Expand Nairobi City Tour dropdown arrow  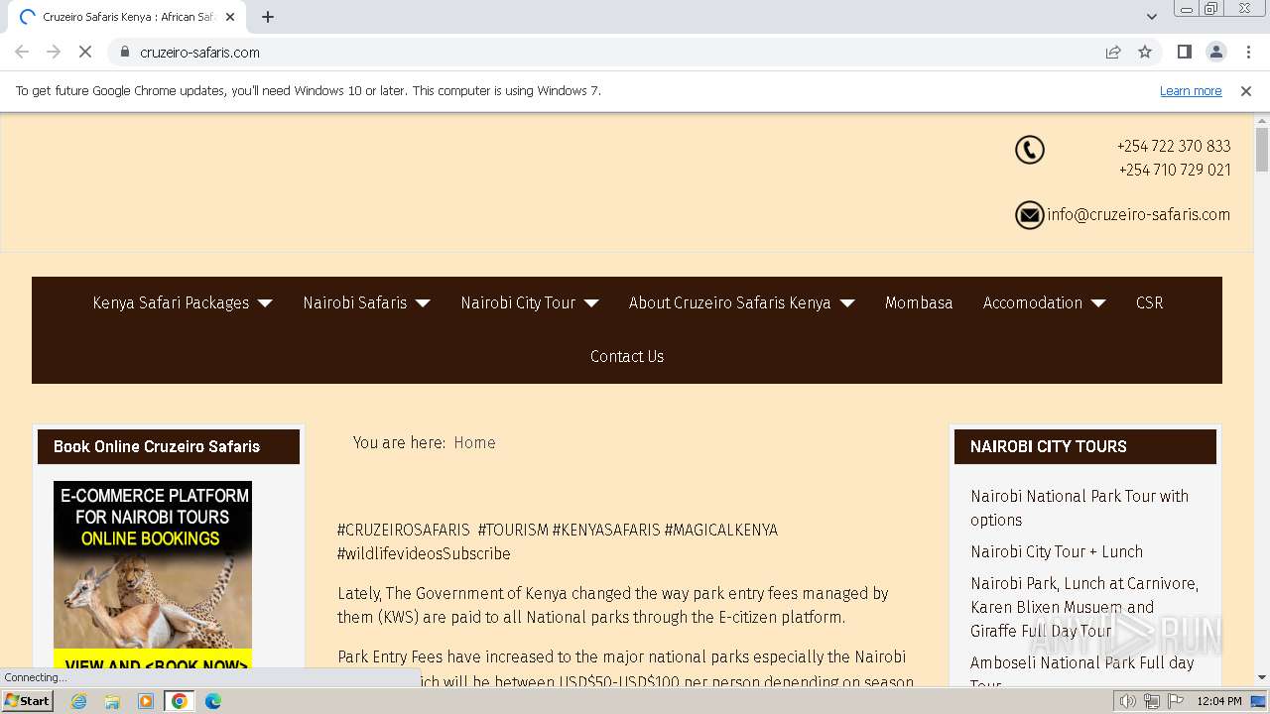coord(591,303)
